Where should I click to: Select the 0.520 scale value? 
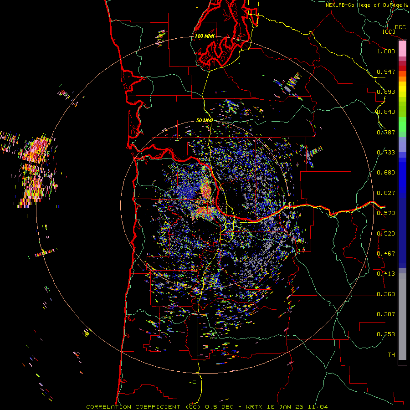pos(386,234)
